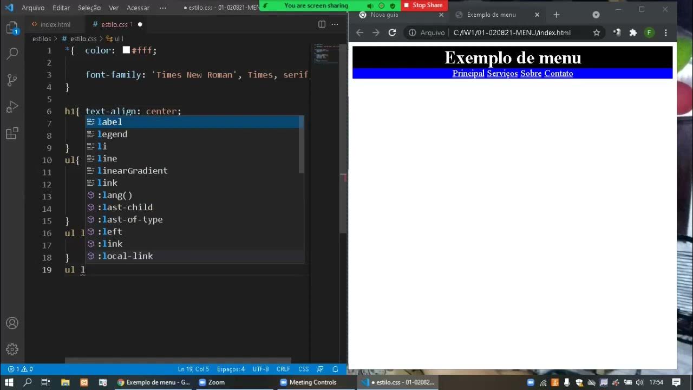Image resolution: width=693 pixels, height=390 pixels.
Task: Go back in Chrome
Action: [x=359, y=32]
